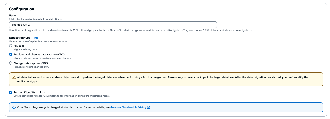Click the identifier rules helper text below Name
The image size is (330, 119).
point(130,30)
